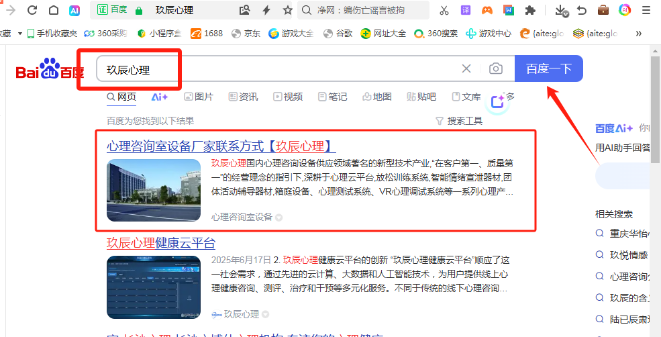Screen dimensions: 661x337
Task: Open the browser hamburger main menu
Action: [x=646, y=10]
